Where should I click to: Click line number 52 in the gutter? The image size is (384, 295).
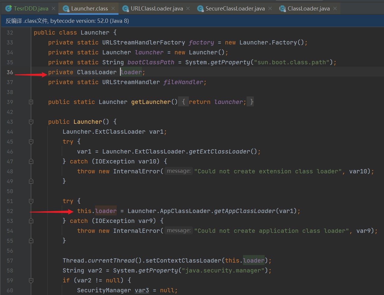pos(10,211)
